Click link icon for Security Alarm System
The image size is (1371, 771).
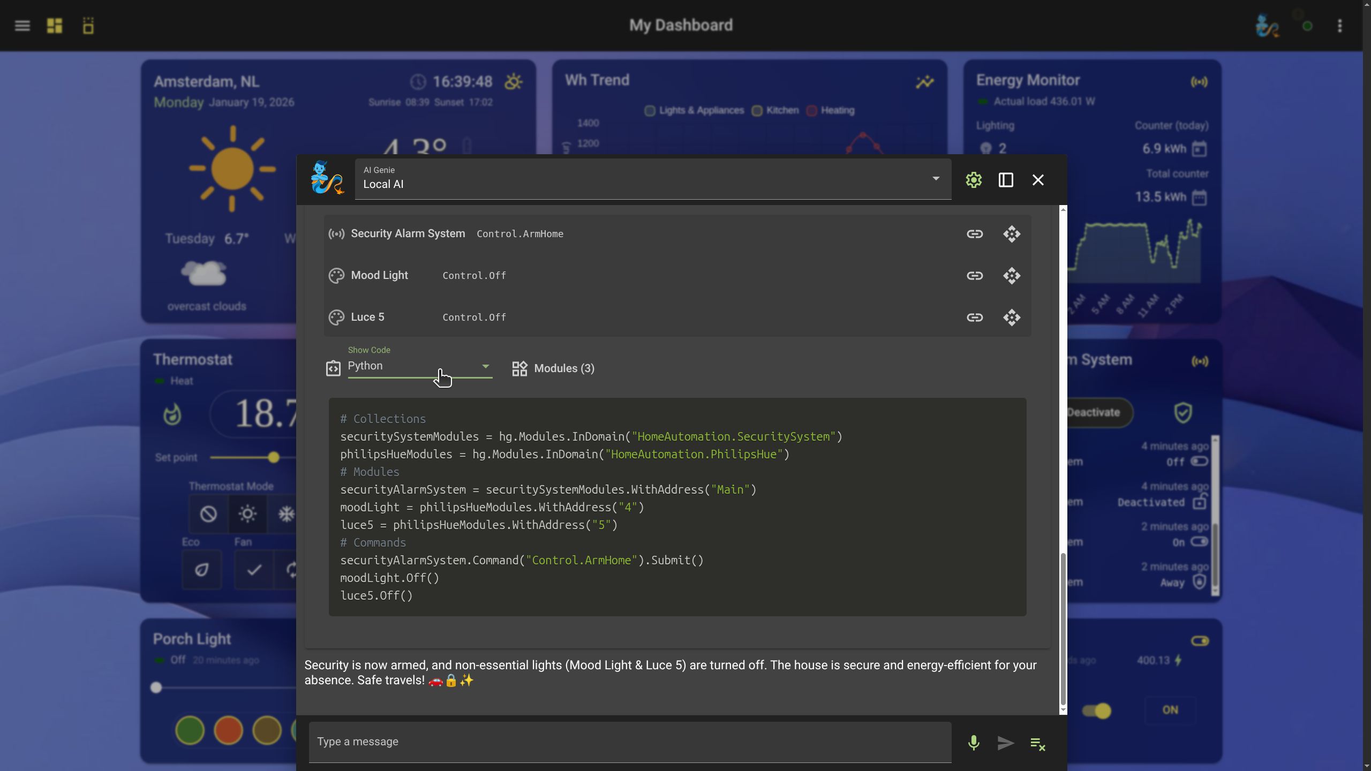coord(974,234)
